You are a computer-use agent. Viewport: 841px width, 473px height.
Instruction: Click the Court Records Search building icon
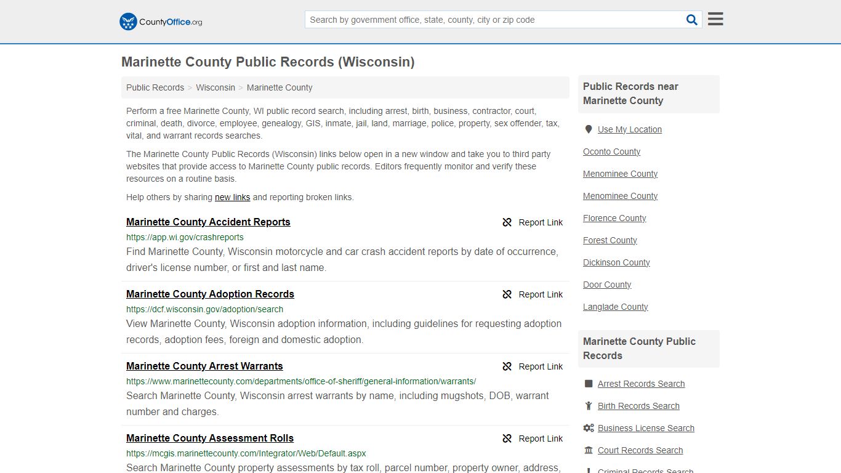pos(589,450)
